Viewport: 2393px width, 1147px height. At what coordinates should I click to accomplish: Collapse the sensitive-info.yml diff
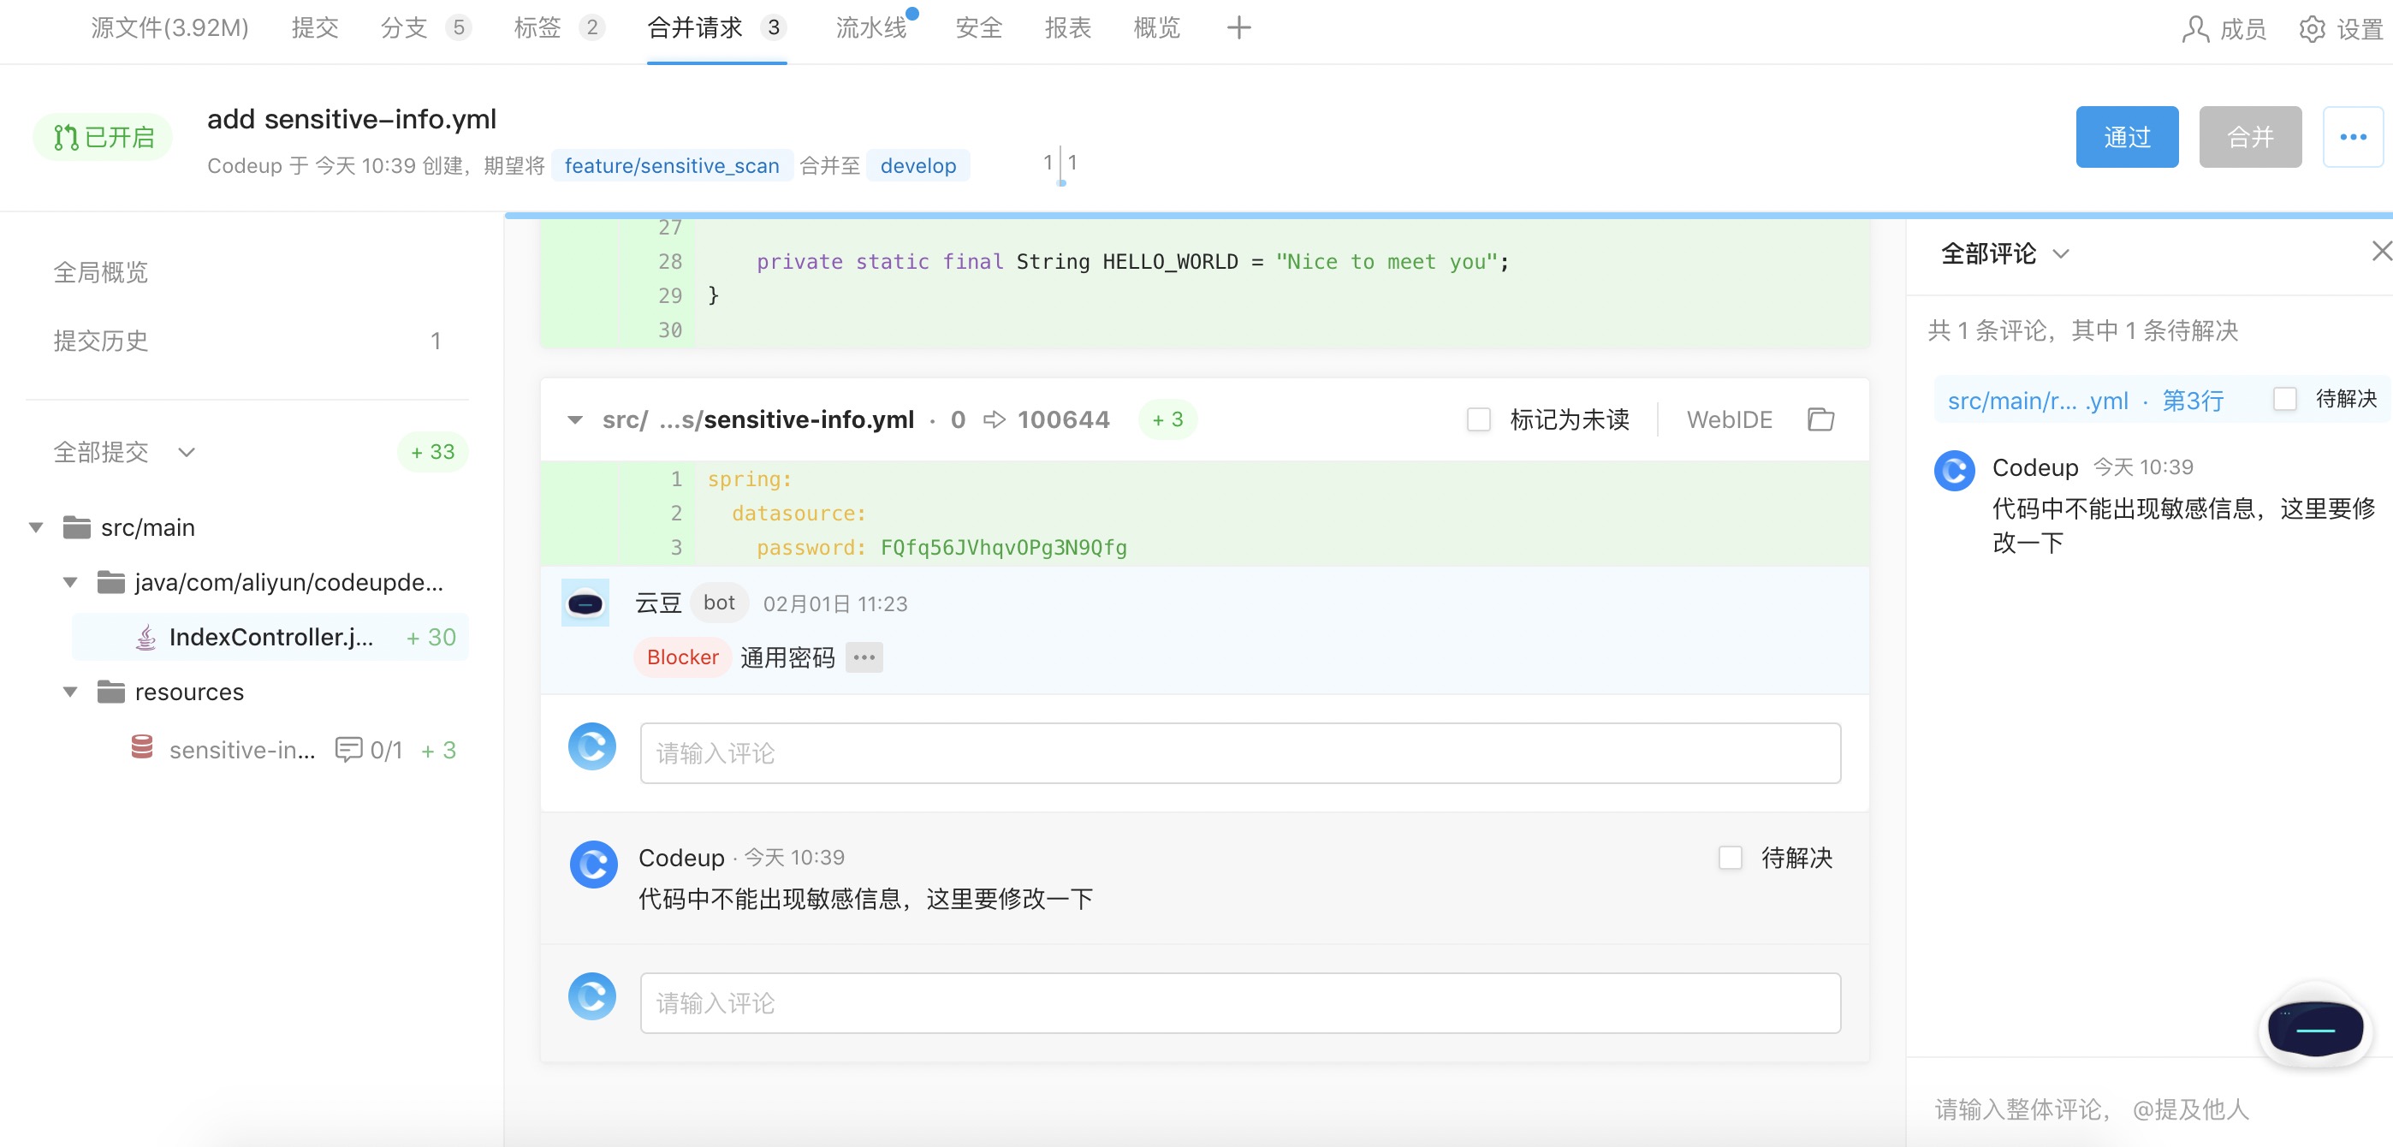[575, 419]
